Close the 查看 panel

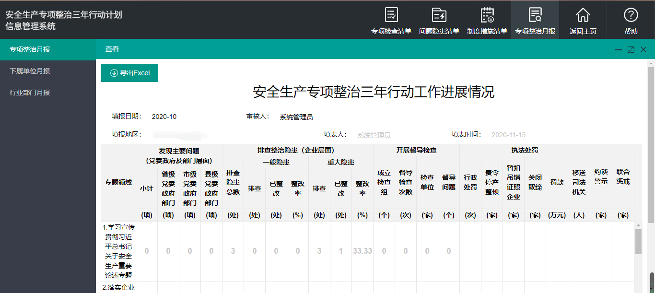(643, 49)
